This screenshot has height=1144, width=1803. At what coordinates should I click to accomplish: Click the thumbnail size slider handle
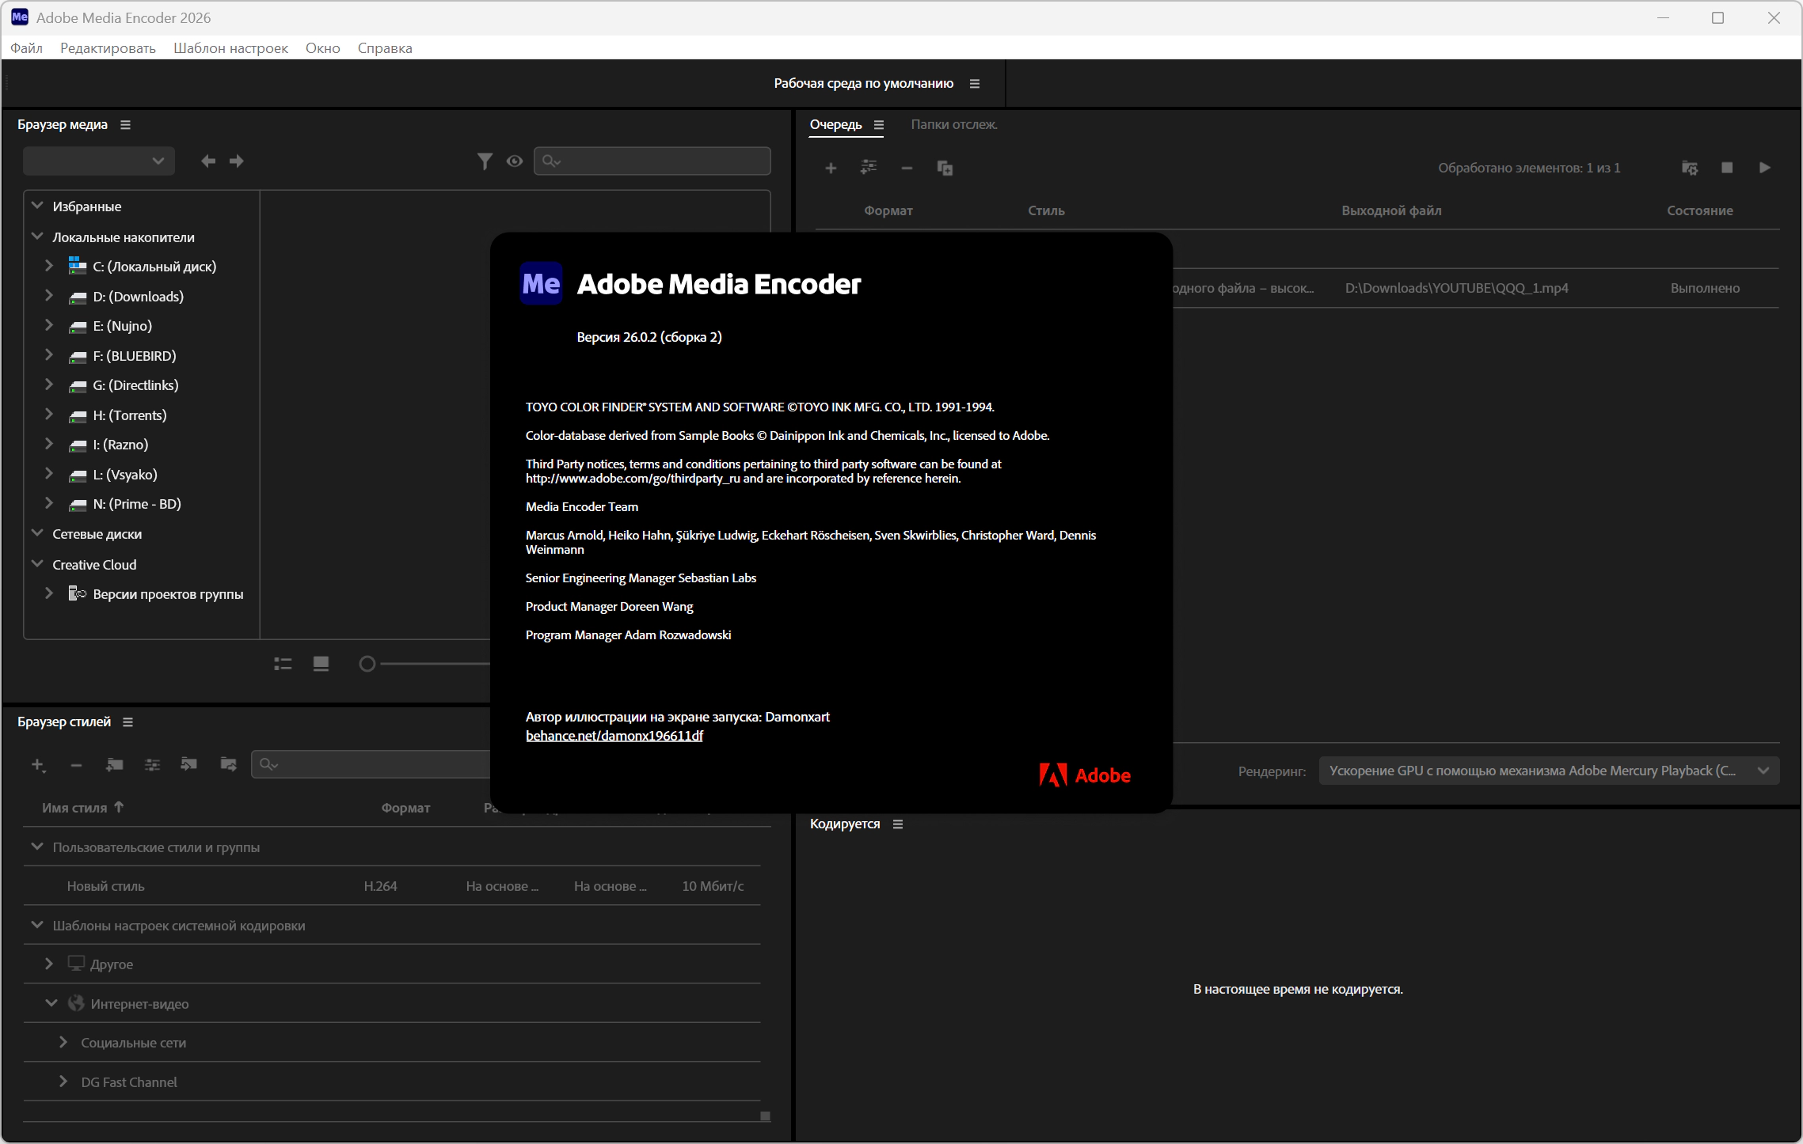367,664
